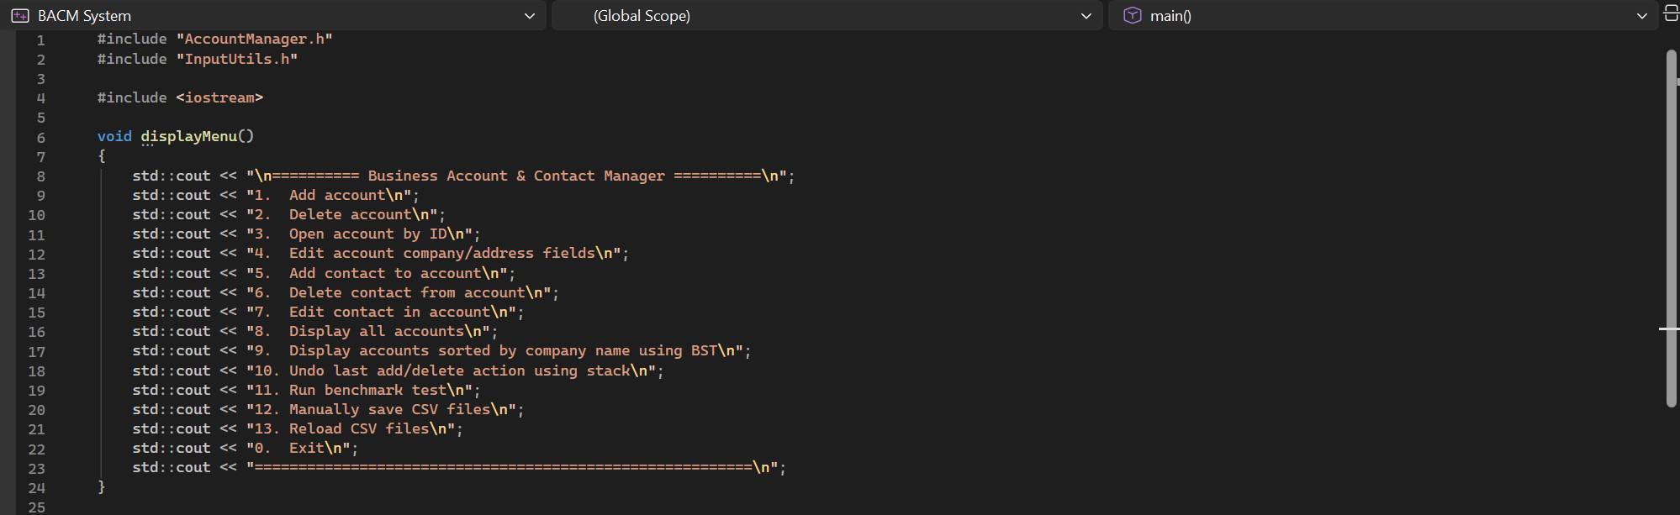The height and width of the screenshot is (515, 1680).
Task: Click the "3. Open account by ID" string
Action: point(359,234)
